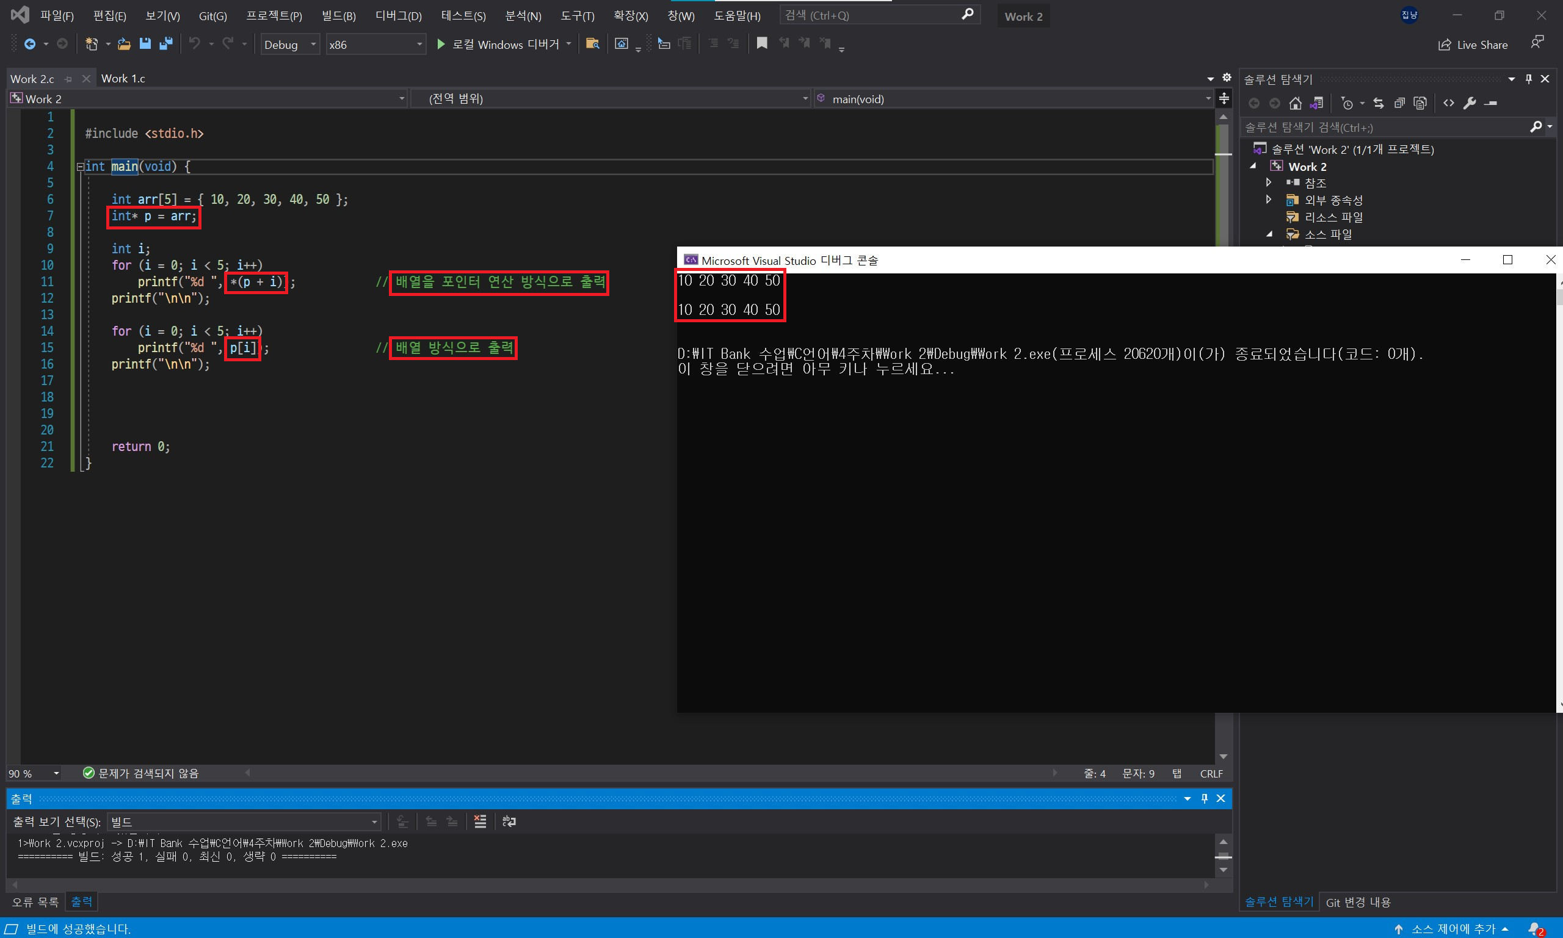This screenshot has width=1563, height=938.
Task: Switch to the Work 1.c tab
Action: point(123,78)
